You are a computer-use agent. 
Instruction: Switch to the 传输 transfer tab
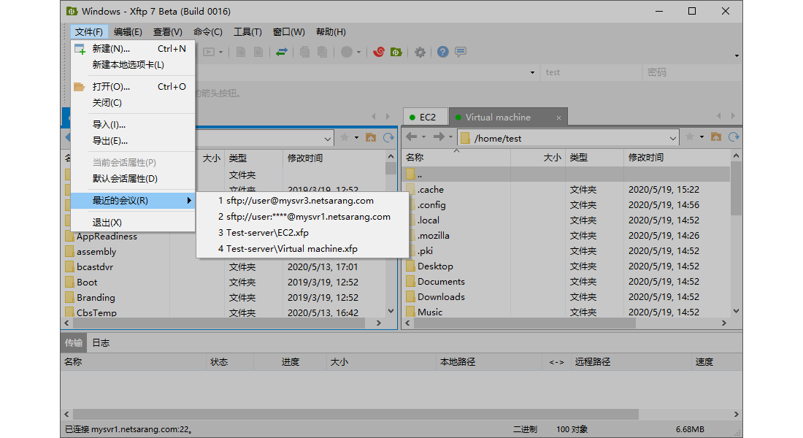click(73, 342)
